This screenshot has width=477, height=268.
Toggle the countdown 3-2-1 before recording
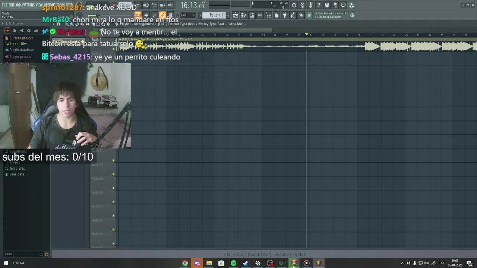click(x=154, y=5)
